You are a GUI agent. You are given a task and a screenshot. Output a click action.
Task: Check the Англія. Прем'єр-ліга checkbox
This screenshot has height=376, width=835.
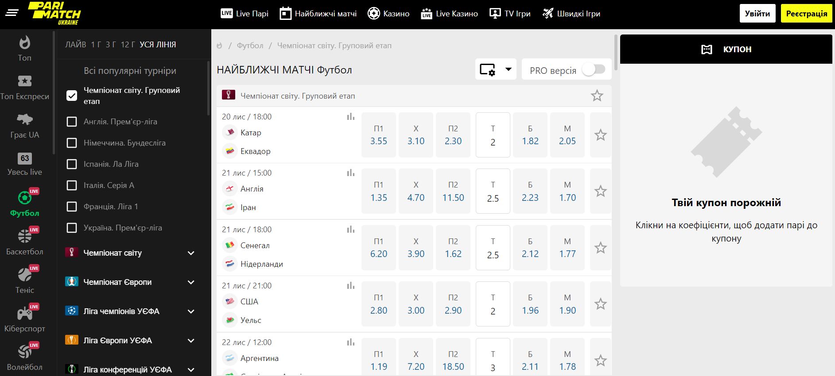72,122
